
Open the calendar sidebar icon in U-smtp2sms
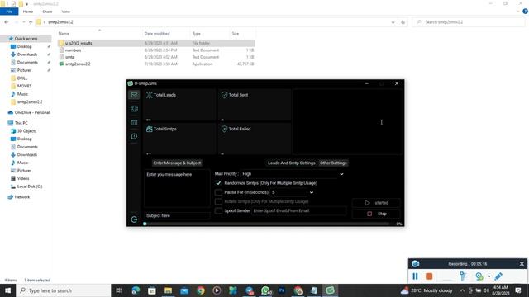pyautogui.click(x=134, y=123)
